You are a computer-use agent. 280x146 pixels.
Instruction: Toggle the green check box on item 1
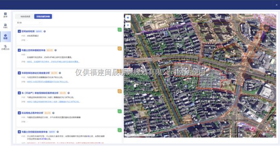[x=120, y=30]
